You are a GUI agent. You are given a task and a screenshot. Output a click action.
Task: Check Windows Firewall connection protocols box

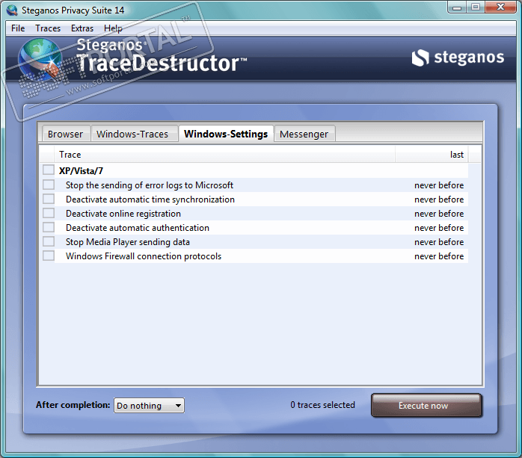point(49,256)
